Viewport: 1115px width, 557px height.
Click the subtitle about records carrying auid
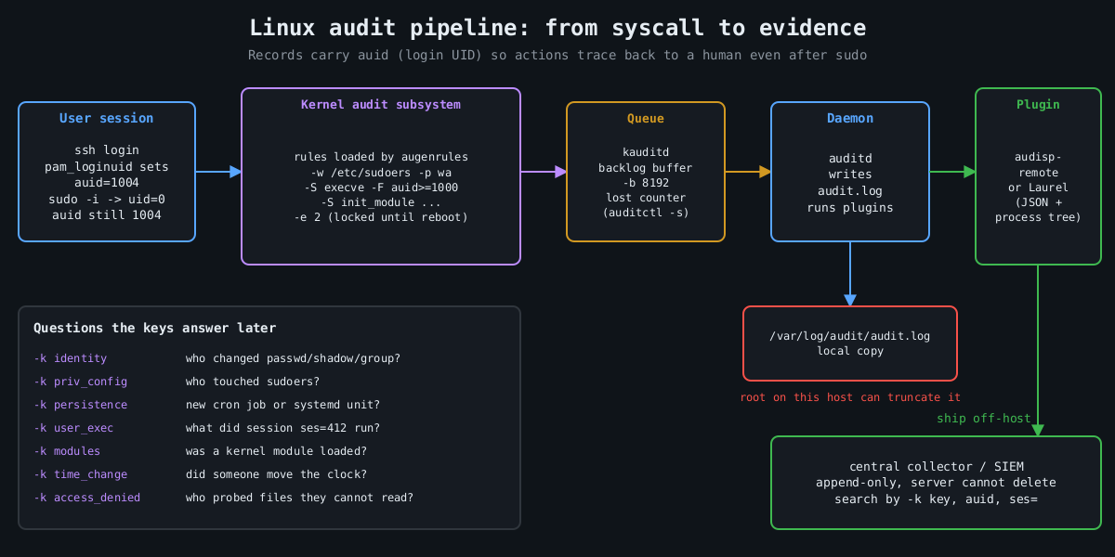point(557,56)
